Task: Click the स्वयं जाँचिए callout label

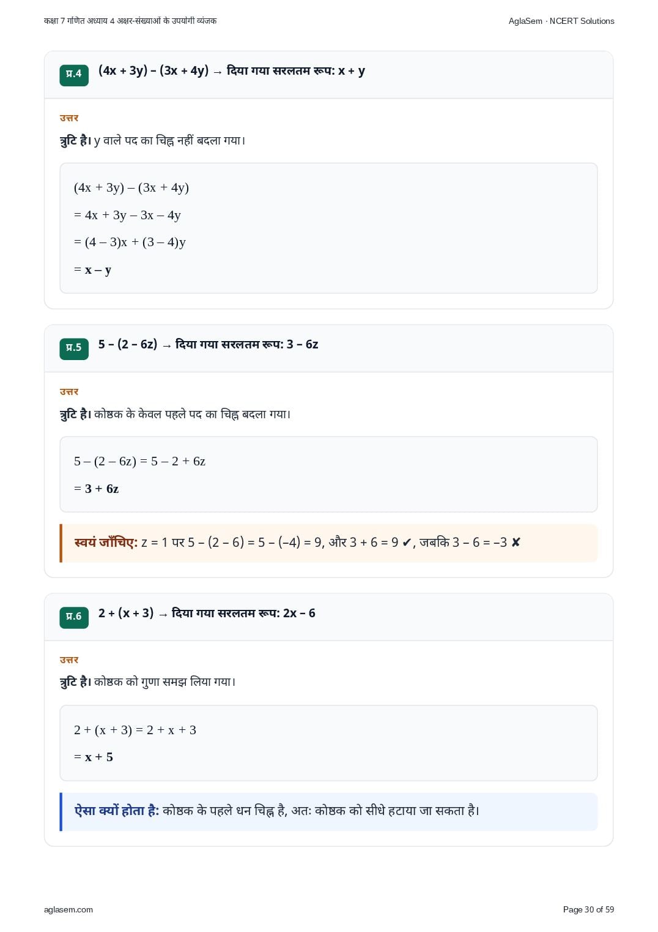Action: tap(106, 543)
